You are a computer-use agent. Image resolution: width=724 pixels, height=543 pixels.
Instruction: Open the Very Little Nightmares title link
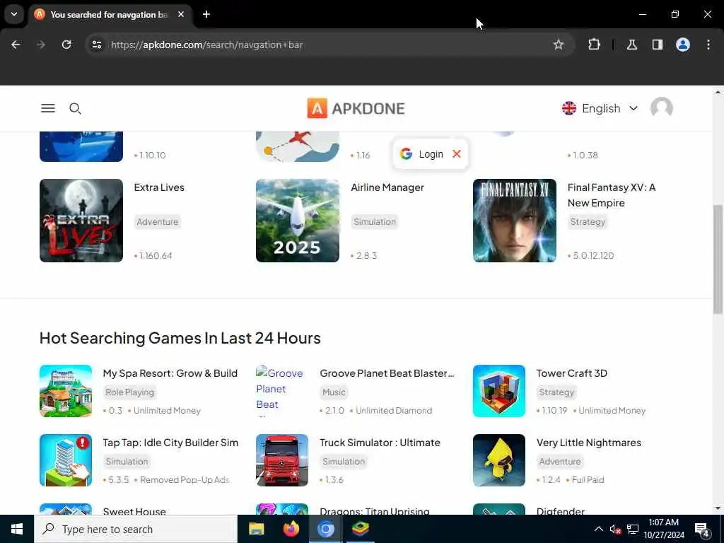point(589,443)
